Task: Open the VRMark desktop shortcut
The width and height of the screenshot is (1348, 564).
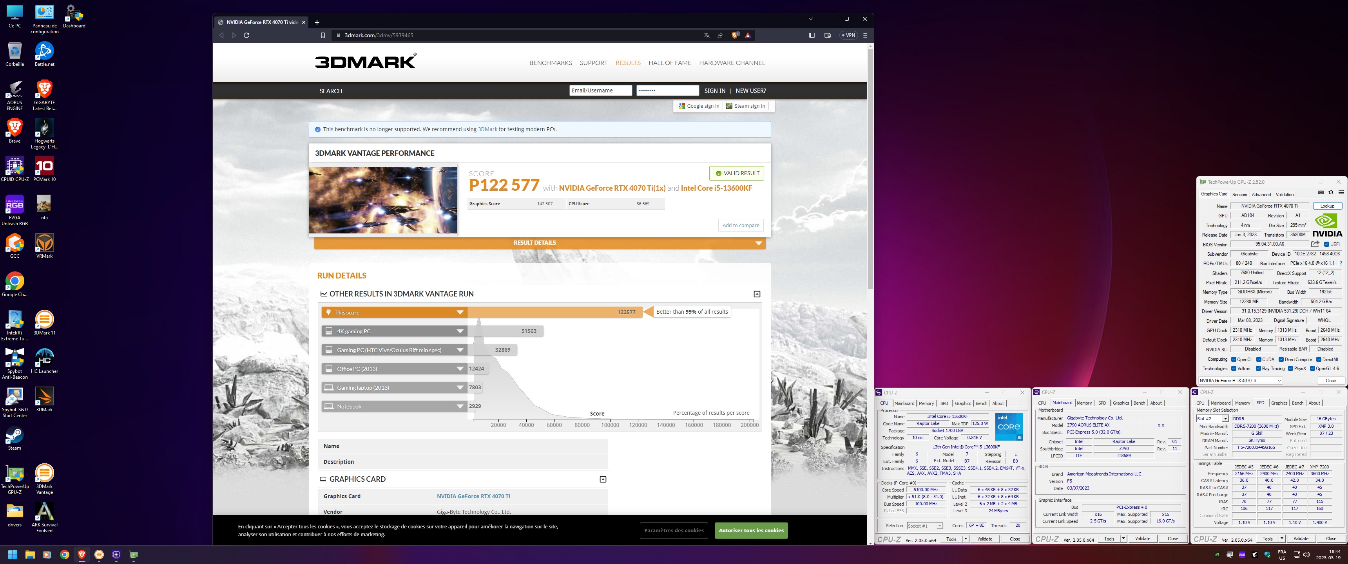Action: click(45, 246)
